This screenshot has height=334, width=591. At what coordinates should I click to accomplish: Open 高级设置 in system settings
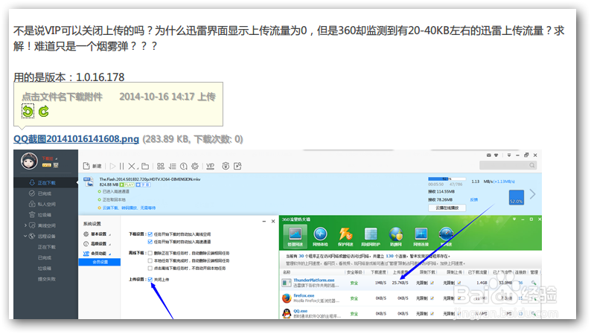(98, 244)
